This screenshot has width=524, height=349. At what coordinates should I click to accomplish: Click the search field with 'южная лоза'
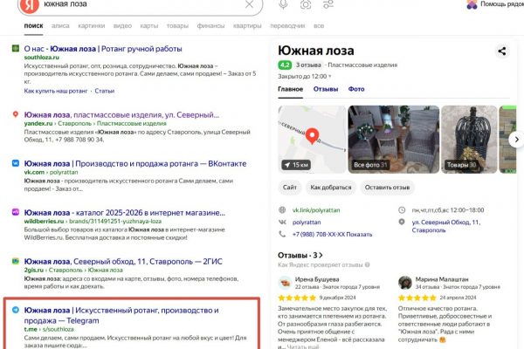click(x=142, y=4)
